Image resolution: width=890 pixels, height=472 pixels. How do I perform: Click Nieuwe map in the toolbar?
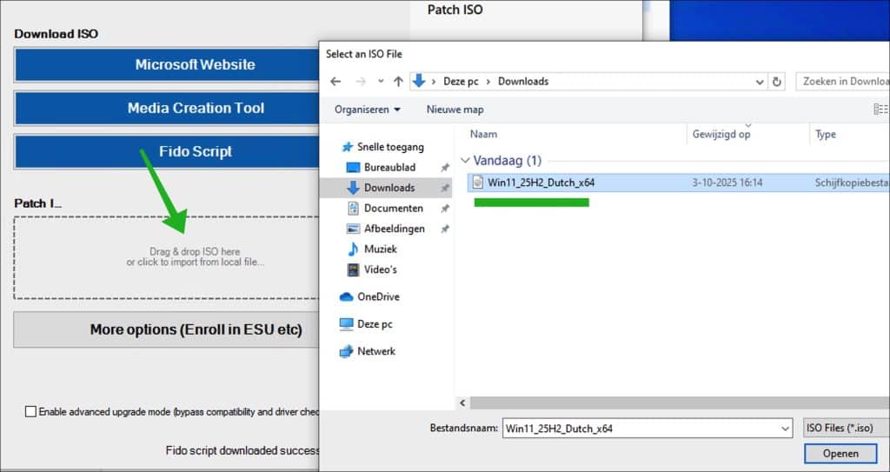tap(455, 110)
